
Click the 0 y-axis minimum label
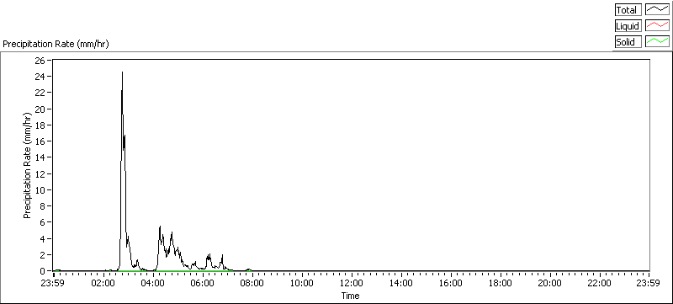click(43, 271)
